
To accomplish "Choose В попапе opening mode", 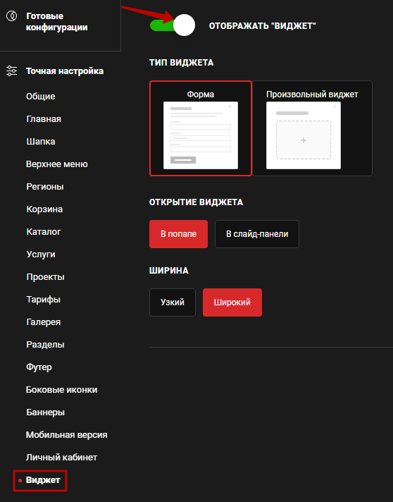I will point(178,234).
